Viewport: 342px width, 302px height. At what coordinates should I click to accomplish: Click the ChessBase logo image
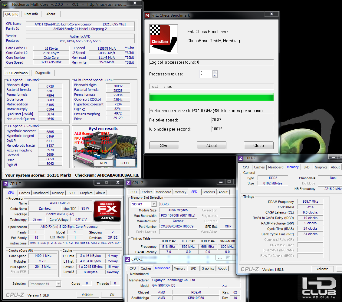coord(163,39)
